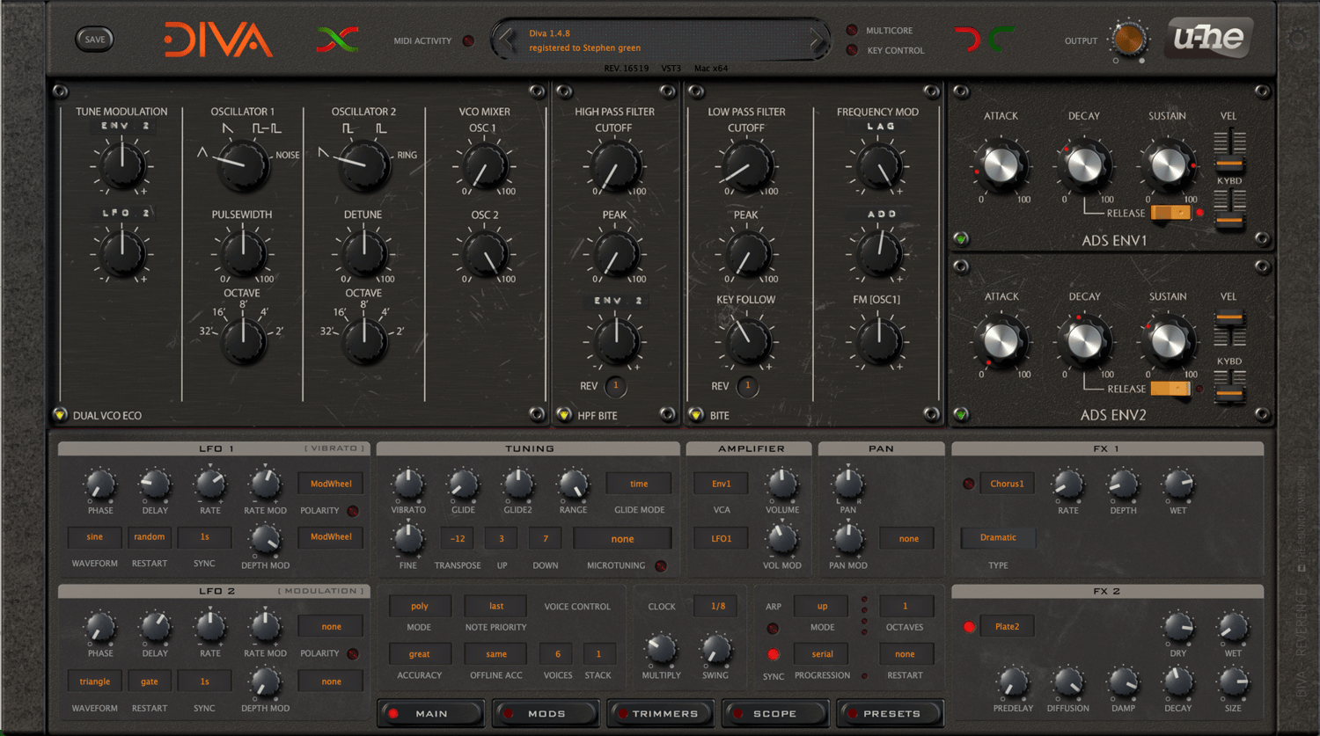Click the Detune knob
Viewport: 1320px width, 736px height.
click(363, 252)
